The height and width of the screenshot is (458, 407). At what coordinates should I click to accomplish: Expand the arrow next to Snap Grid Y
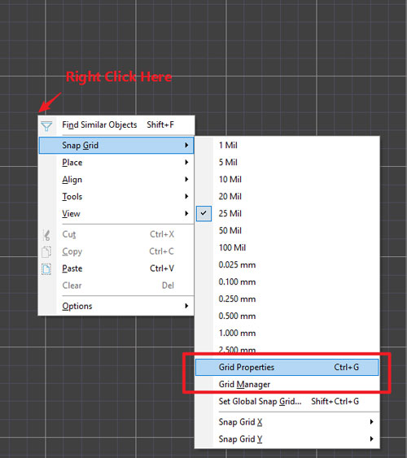coord(372,438)
